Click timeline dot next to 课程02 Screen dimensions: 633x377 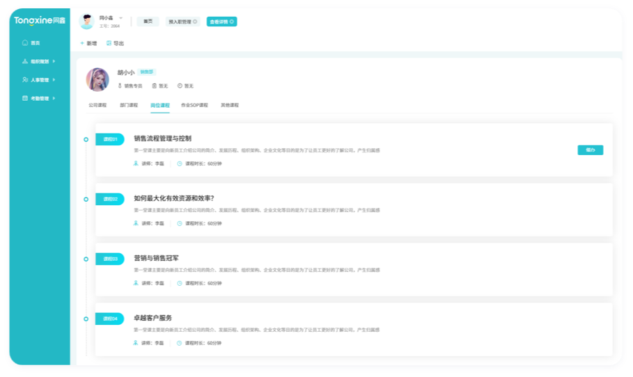[x=86, y=199]
